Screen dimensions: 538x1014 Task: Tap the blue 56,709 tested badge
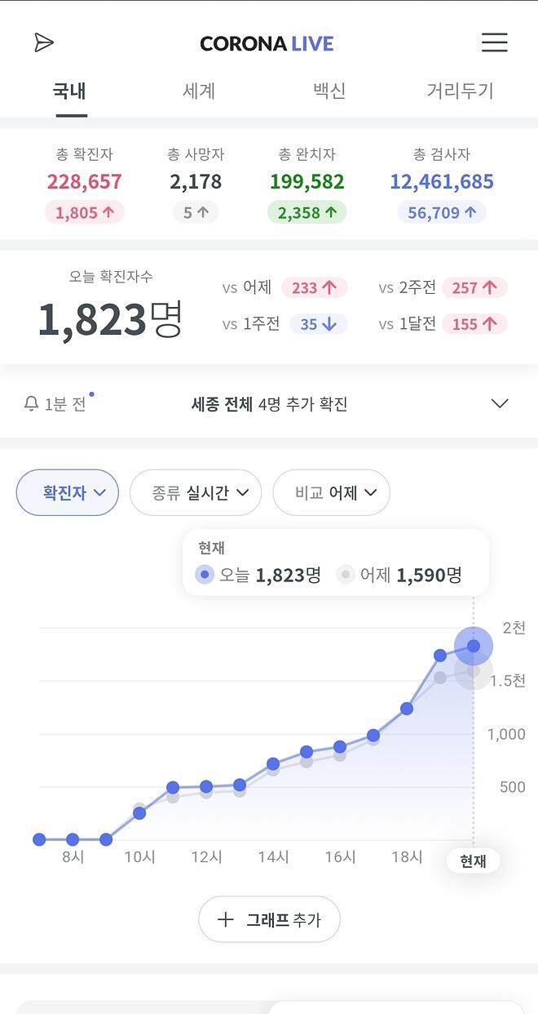[x=442, y=212]
